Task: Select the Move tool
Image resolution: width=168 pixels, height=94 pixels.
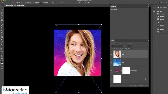Action: pos(2,8)
